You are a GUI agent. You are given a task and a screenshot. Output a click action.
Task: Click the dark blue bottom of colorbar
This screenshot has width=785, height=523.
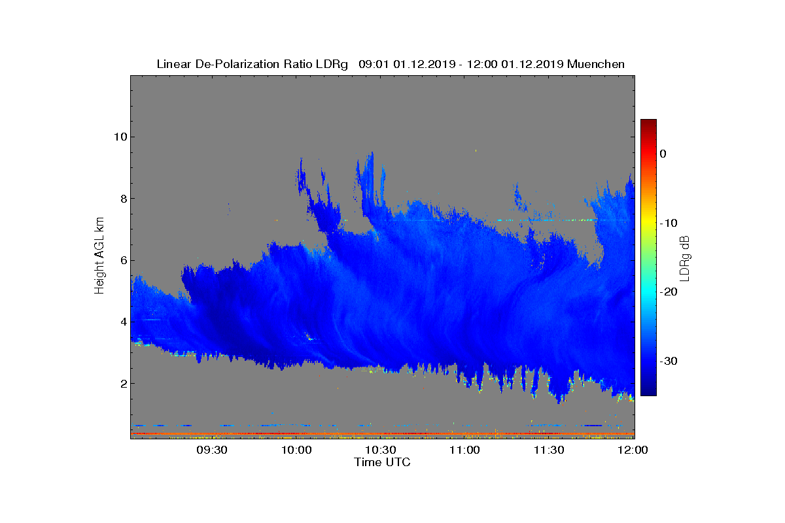[x=648, y=389]
